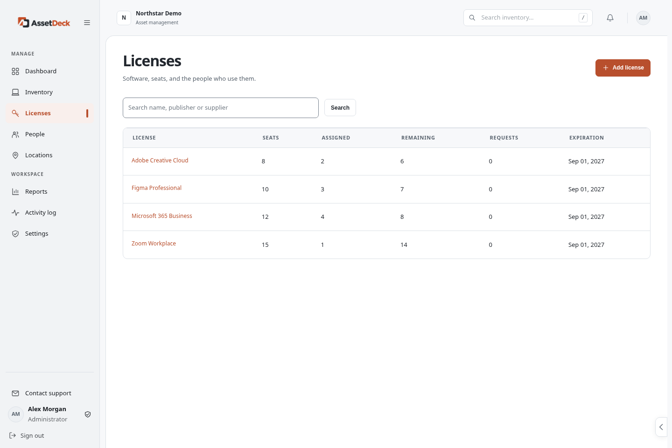
Task: Click the Locations pin icon
Action: click(x=15, y=155)
